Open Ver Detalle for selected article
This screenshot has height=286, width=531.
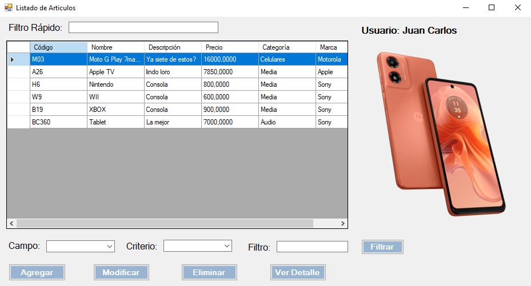(x=297, y=272)
